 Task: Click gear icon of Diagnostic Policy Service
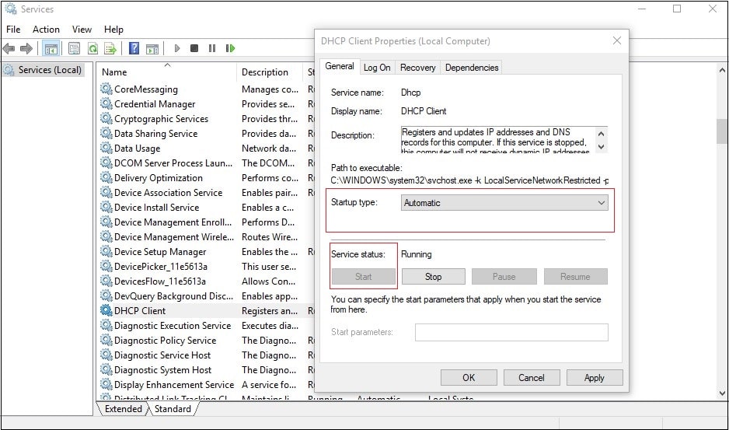pos(106,340)
